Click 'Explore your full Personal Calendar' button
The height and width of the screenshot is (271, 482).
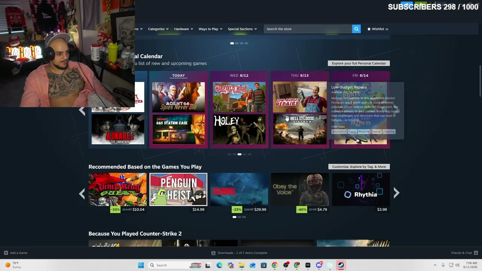[x=359, y=63]
